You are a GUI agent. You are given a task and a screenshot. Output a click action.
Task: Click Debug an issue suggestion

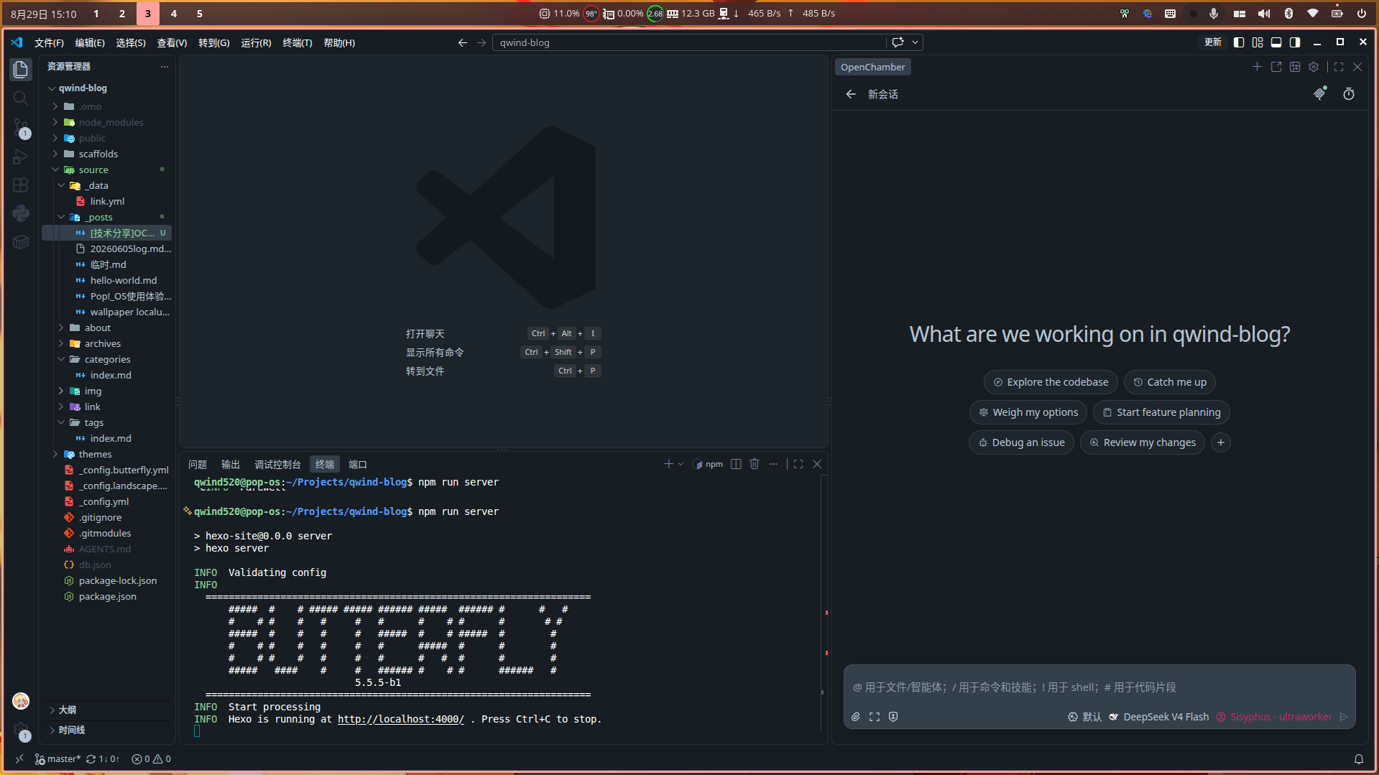coord(1021,442)
